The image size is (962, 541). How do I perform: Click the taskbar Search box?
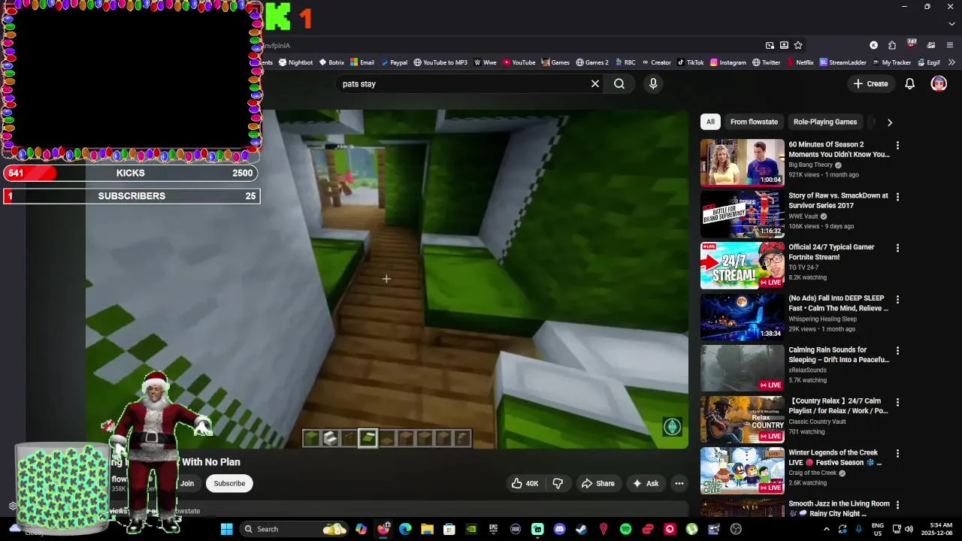coord(294,529)
